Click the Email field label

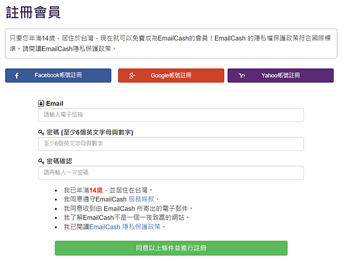click(x=54, y=103)
